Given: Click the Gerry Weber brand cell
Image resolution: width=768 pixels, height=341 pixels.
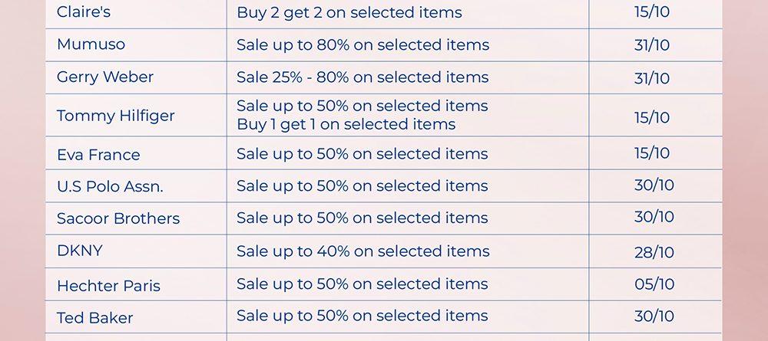Looking at the screenshot, I should pyautogui.click(x=105, y=77).
